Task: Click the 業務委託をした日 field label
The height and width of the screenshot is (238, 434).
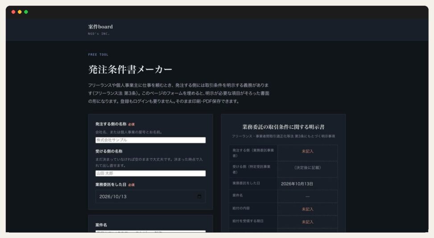Action: pyautogui.click(x=111, y=185)
